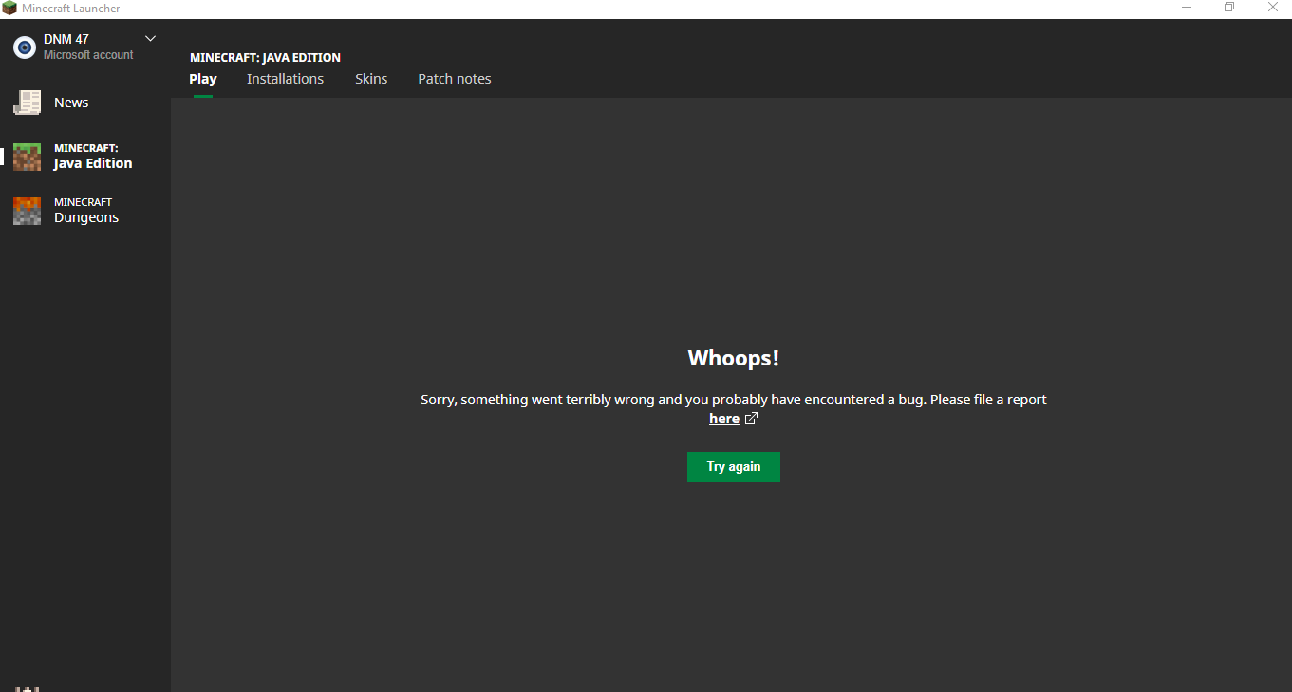Screen dimensions: 1292x692
Task: Click the "MINECRAFT: JAVA EDITION" page header
Action: tap(265, 57)
